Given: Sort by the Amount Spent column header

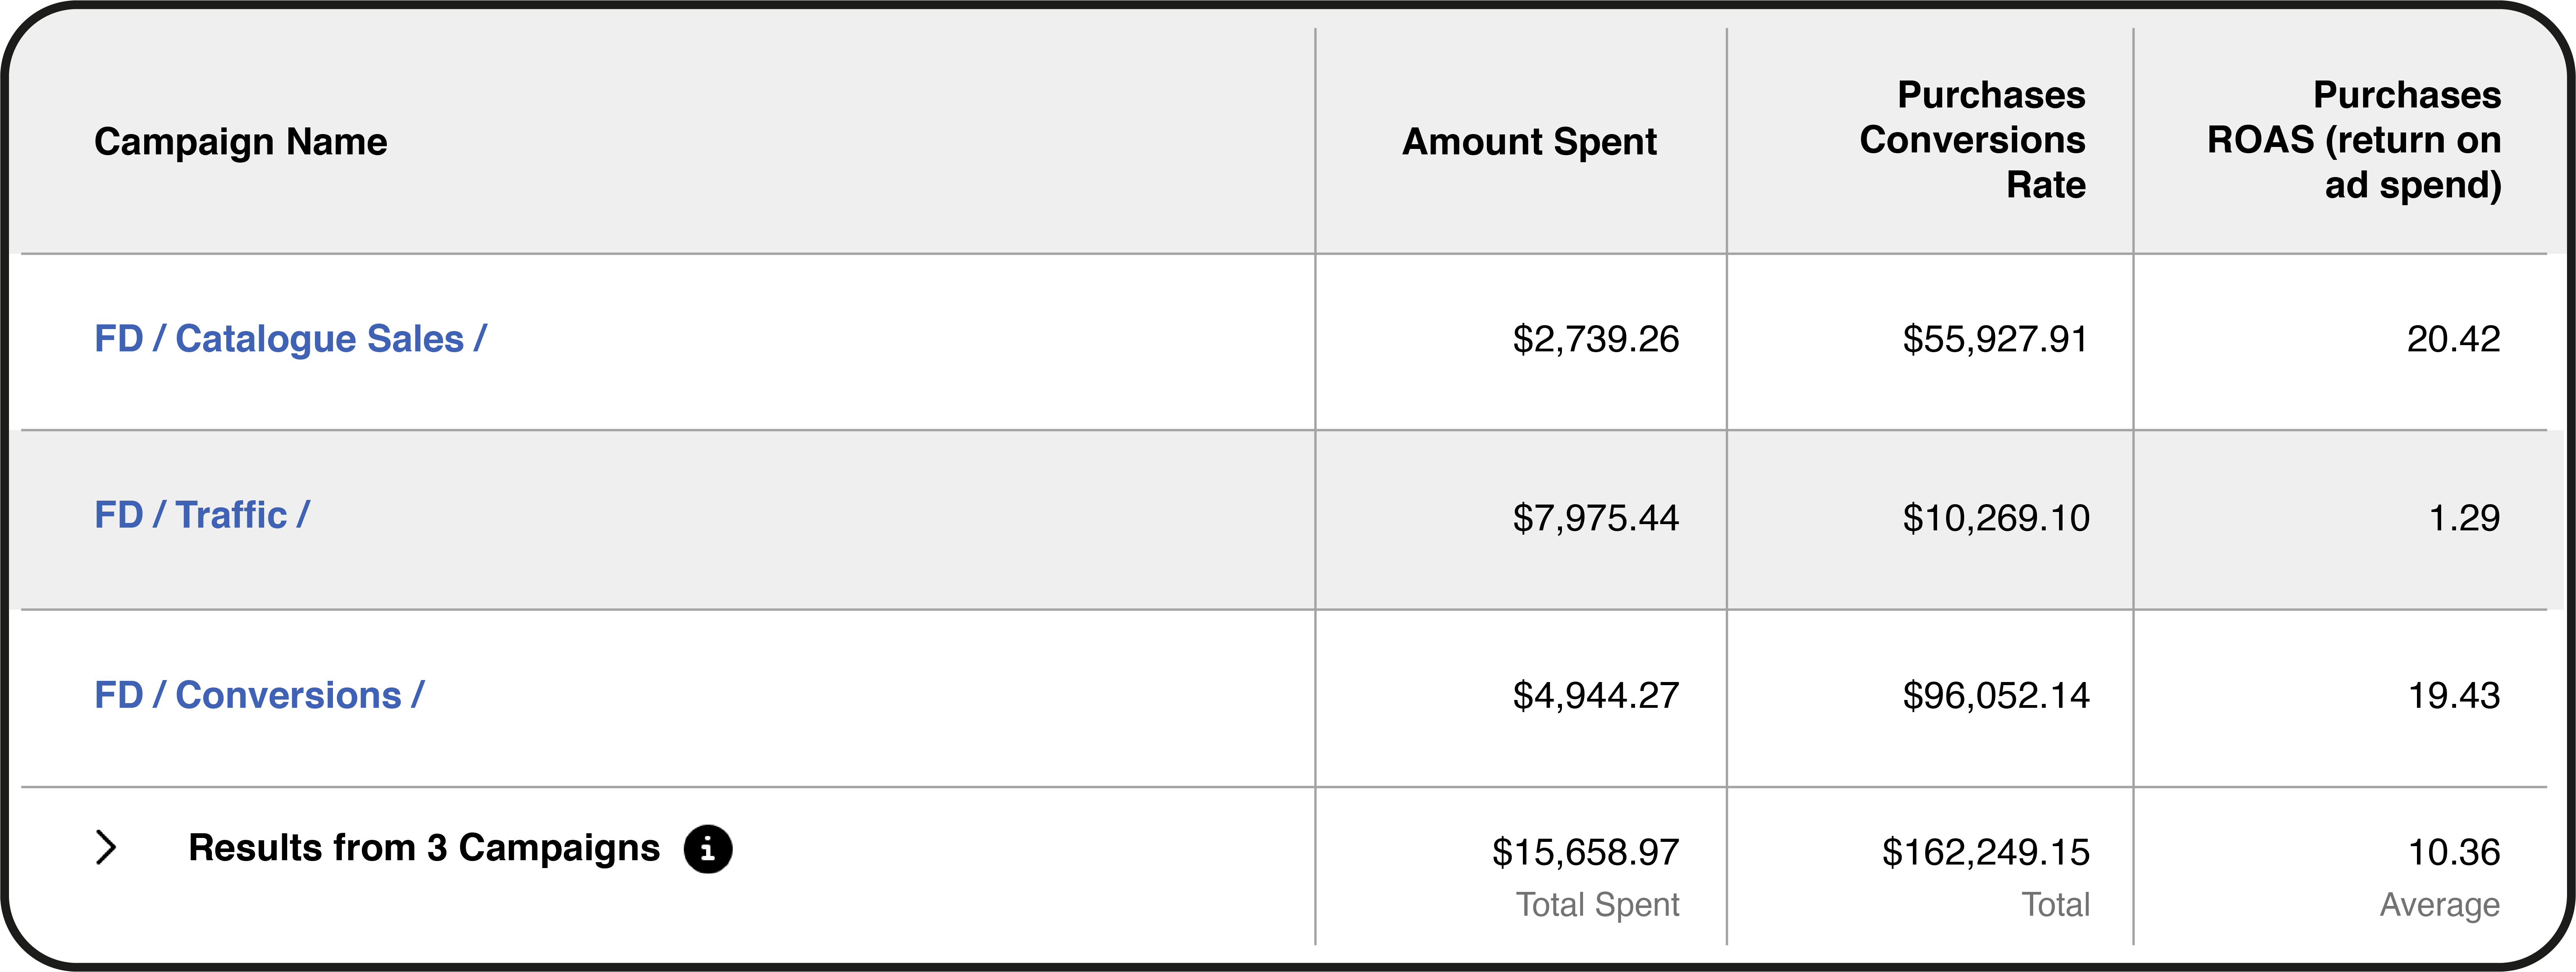Looking at the screenshot, I should 1529,142.
